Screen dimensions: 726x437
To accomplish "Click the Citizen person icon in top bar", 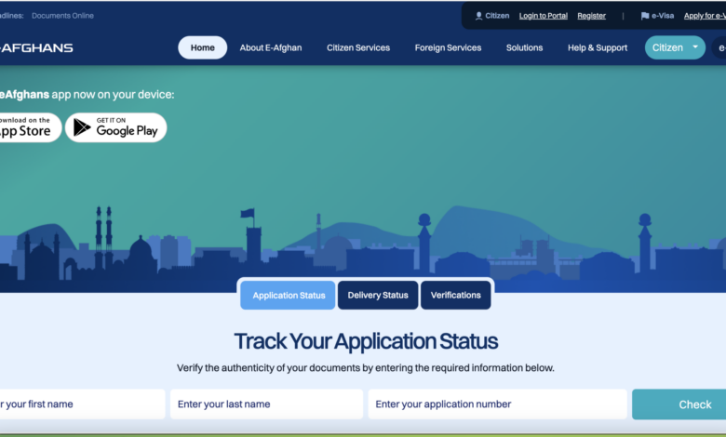I will pyautogui.click(x=478, y=16).
